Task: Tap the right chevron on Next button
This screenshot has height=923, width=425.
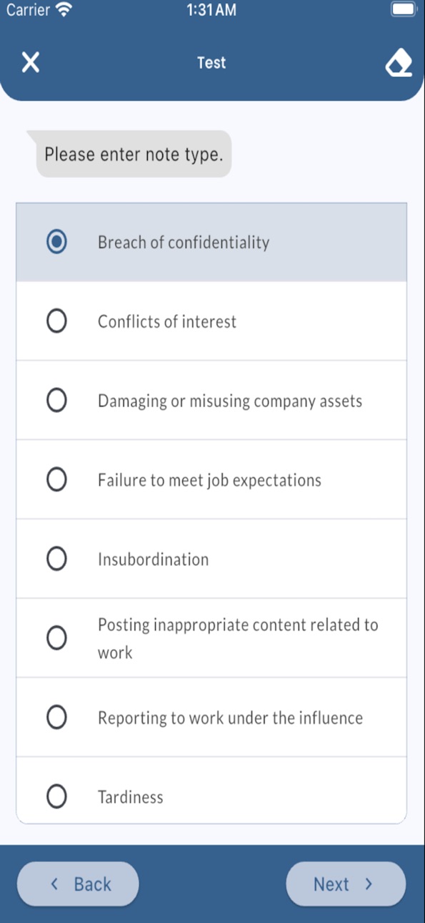Action: coord(369,884)
